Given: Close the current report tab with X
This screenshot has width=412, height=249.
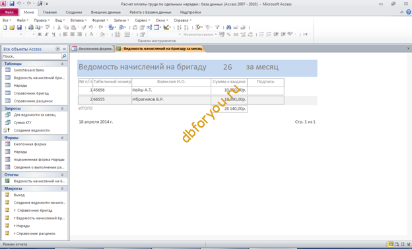Looking at the screenshot, I should (408, 49).
